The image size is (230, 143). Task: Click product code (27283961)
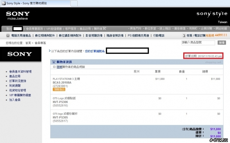(60, 86)
